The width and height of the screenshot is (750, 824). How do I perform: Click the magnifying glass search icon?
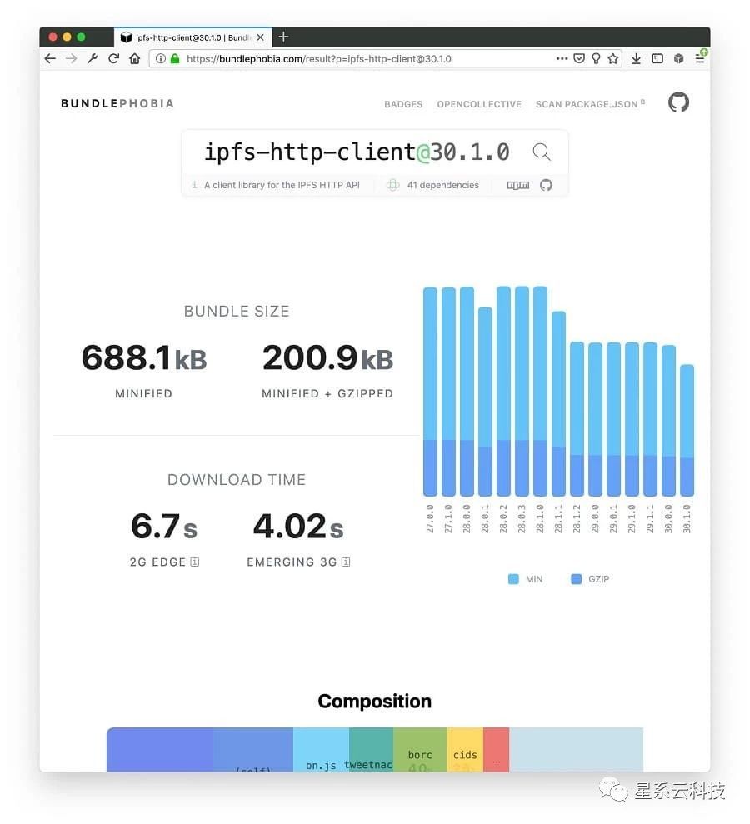tap(542, 152)
